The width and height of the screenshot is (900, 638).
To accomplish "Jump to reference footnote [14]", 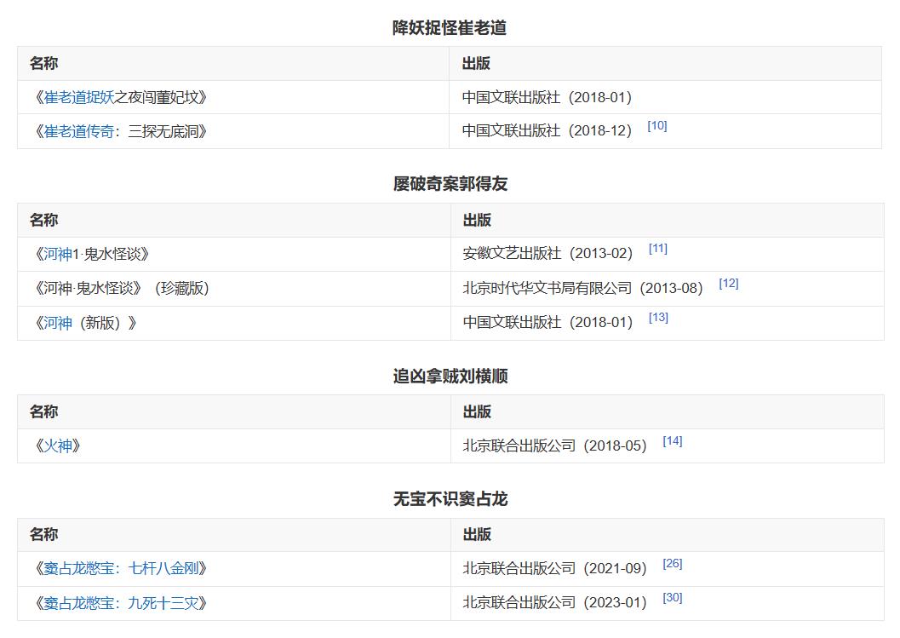I will click(672, 441).
